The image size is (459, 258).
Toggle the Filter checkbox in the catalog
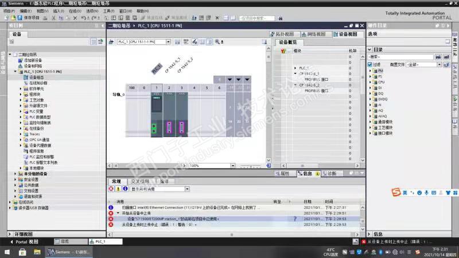coord(370,64)
